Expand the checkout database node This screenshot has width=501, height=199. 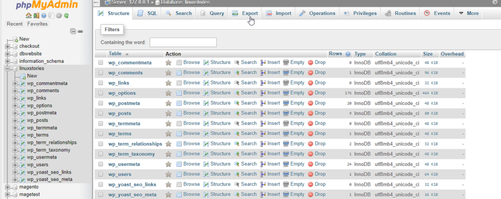tap(7, 46)
